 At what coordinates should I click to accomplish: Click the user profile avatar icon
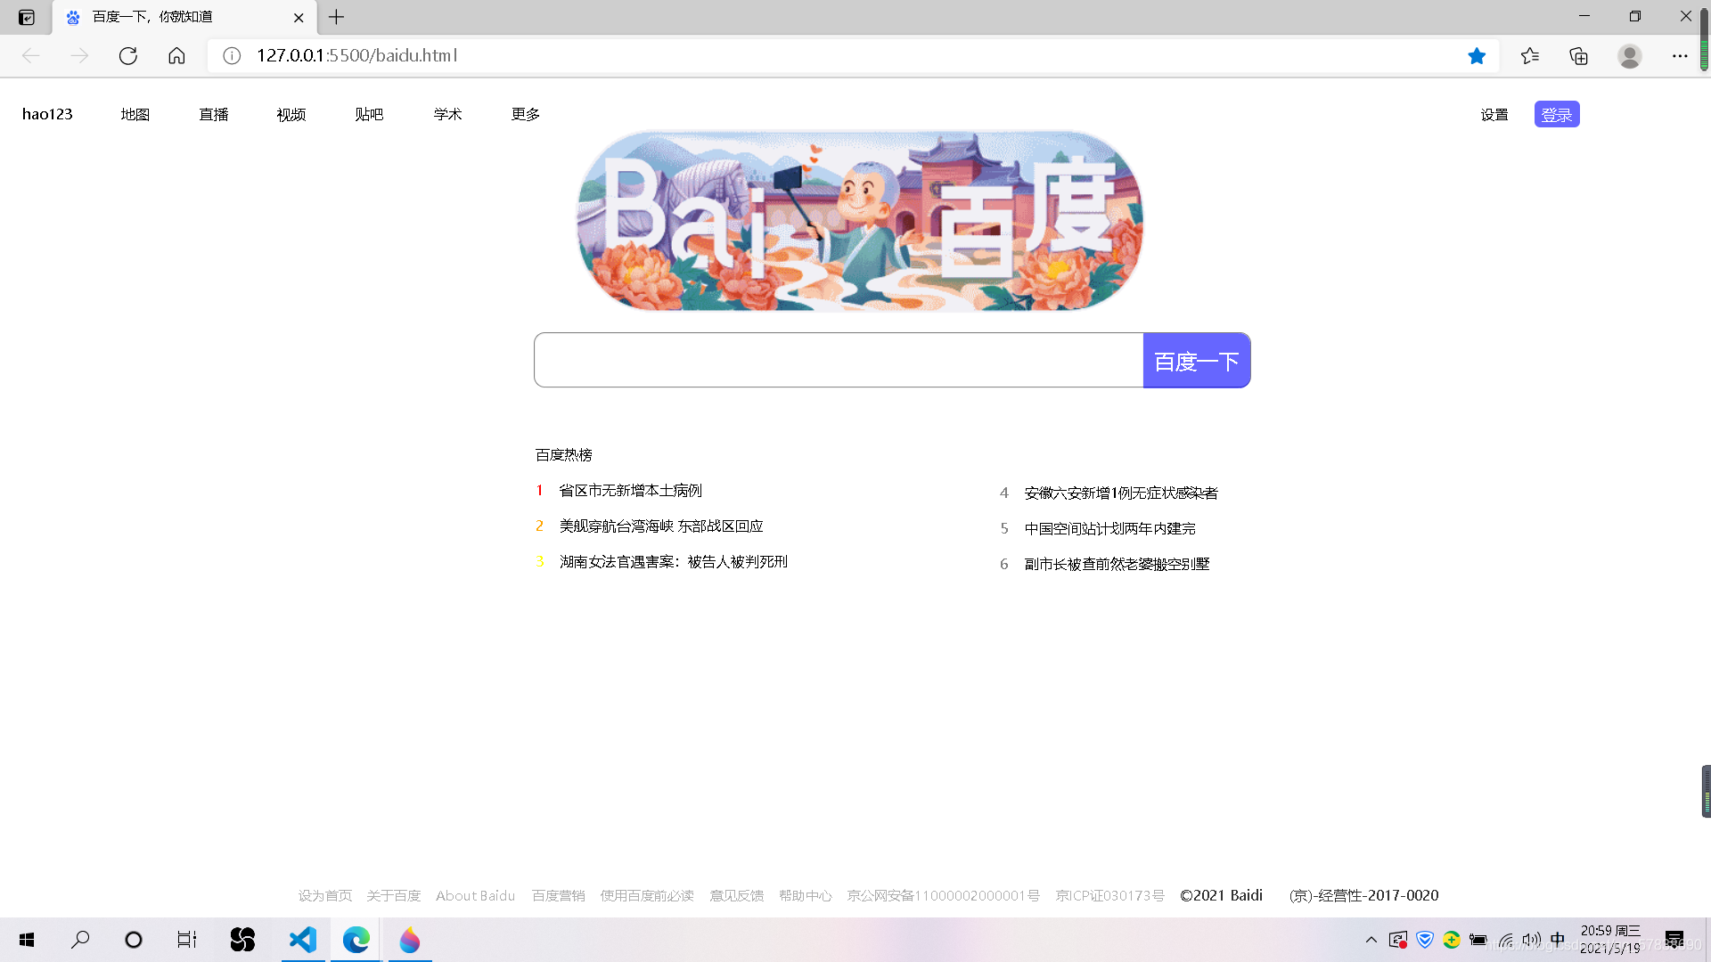(1629, 56)
